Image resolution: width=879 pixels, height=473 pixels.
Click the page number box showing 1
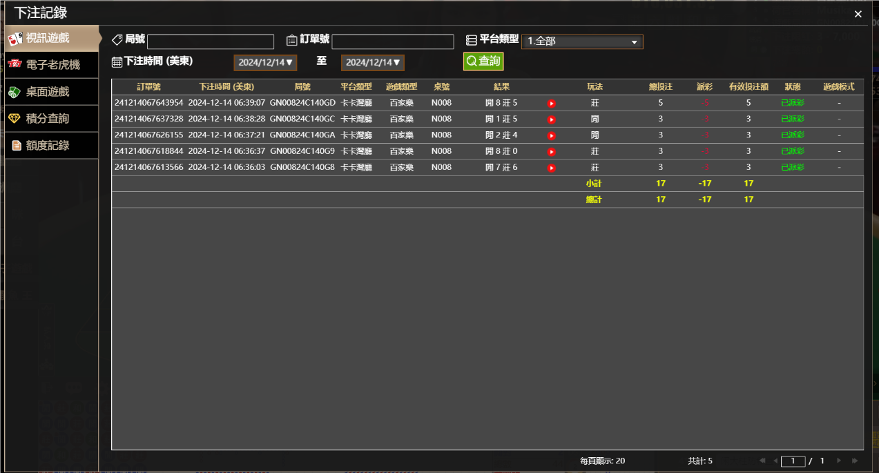coord(793,461)
